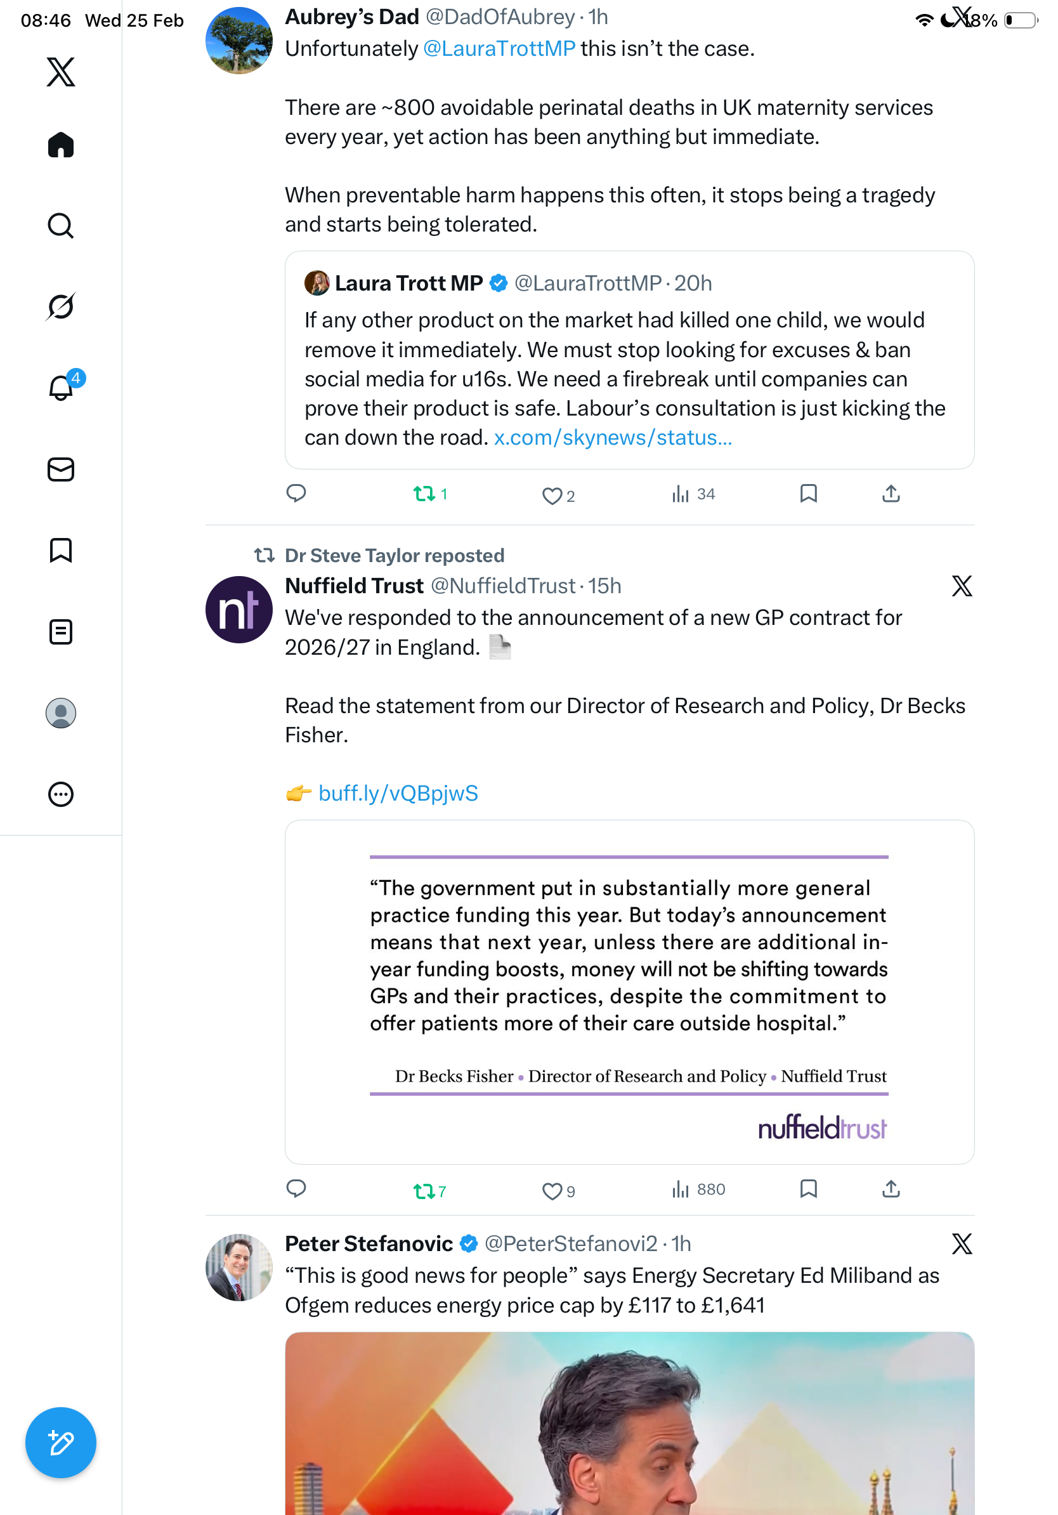This screenshot has height=1515, width=1058.
Task: Open Grok actions on Nuffield Trust post
Action: tap(962, 586)
